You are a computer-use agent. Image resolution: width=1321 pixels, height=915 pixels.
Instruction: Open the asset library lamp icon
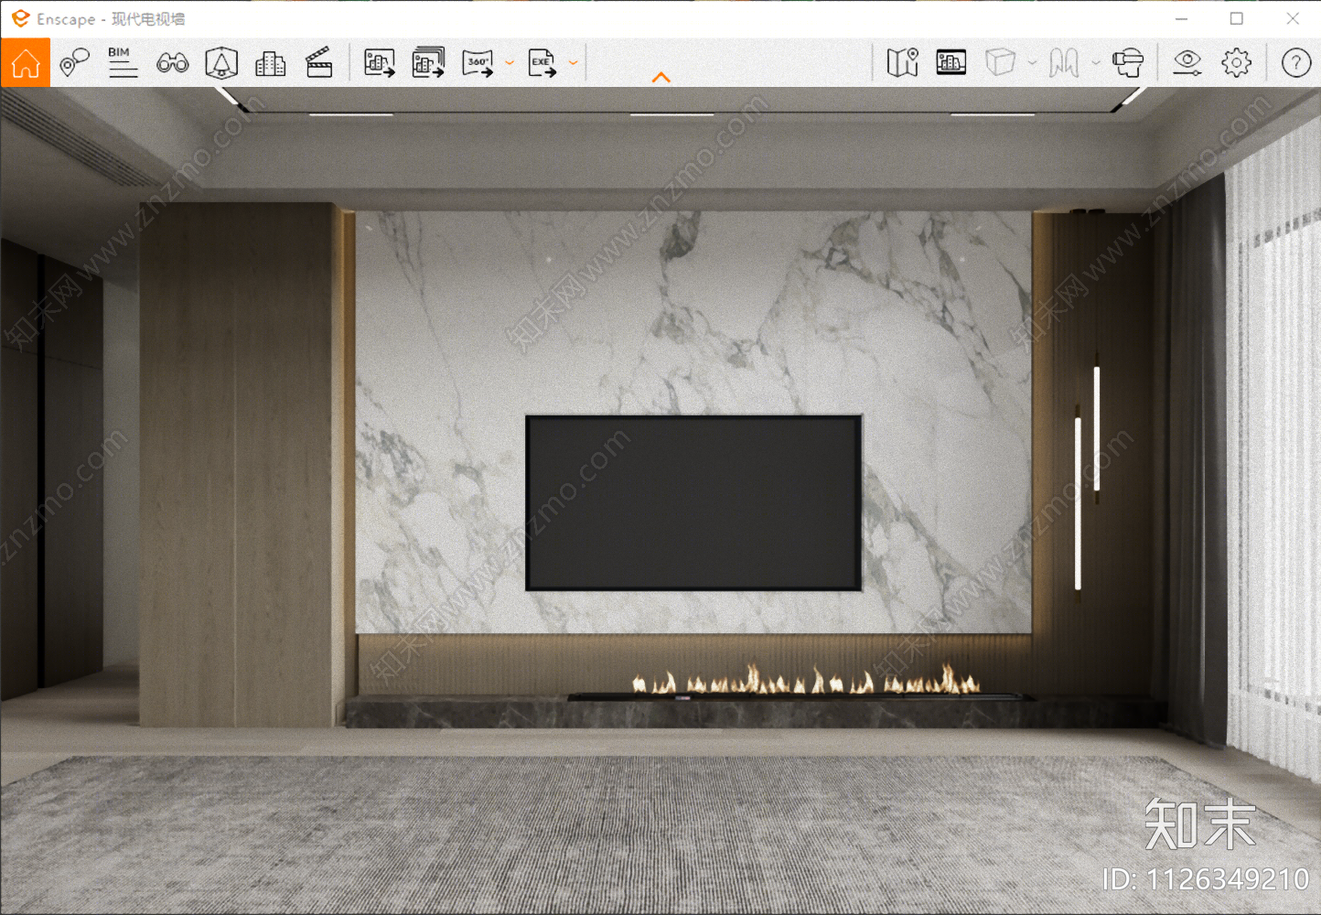point(221,63)
